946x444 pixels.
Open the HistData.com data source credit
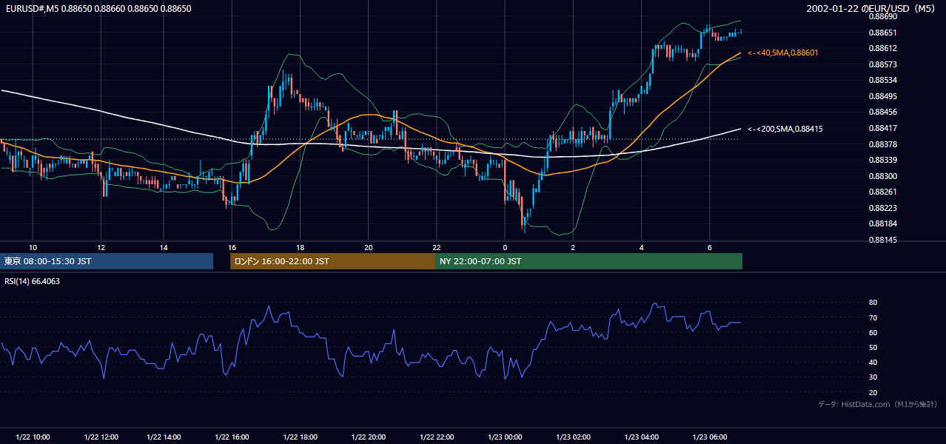[x=878, y=404]
